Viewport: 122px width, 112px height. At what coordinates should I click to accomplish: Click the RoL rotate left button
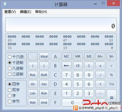33,75
